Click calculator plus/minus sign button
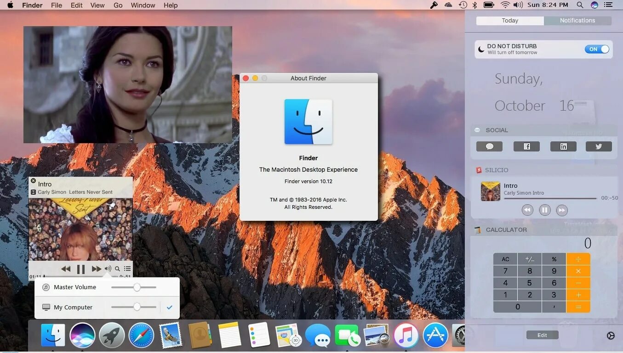623x353 pixels. (530, 259)
